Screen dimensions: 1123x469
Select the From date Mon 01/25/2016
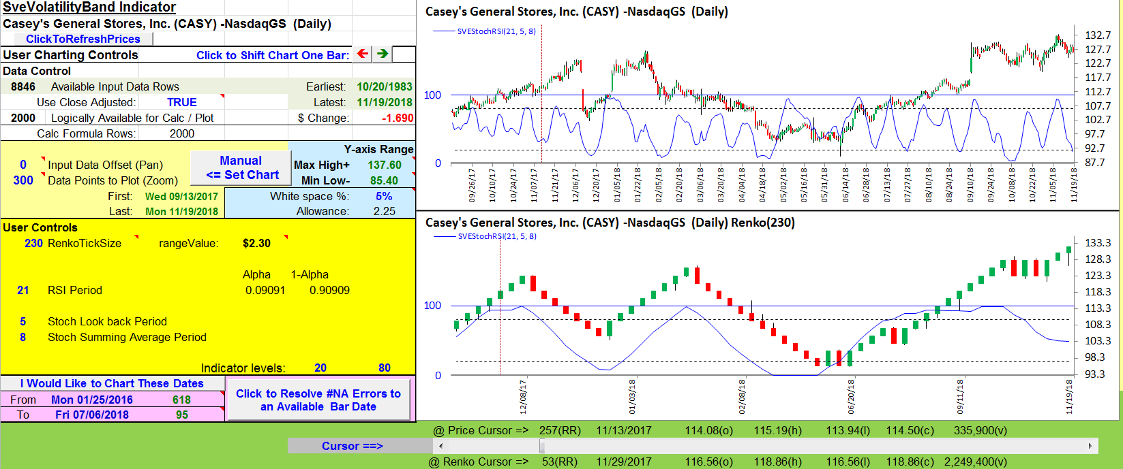click(92, 400)
